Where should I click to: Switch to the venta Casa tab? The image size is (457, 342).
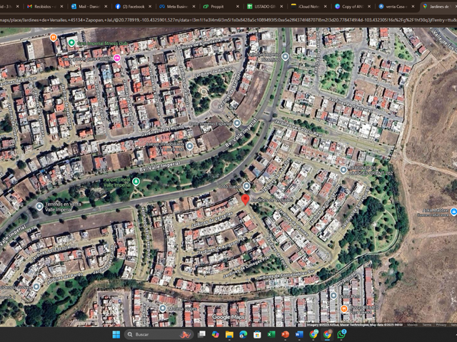(x=397, y=6)
